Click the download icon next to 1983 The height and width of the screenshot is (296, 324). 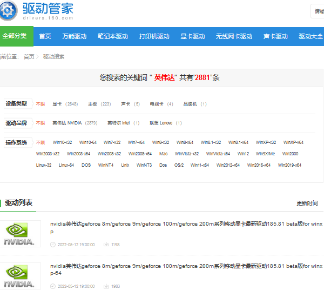click(x=106, y=286)
